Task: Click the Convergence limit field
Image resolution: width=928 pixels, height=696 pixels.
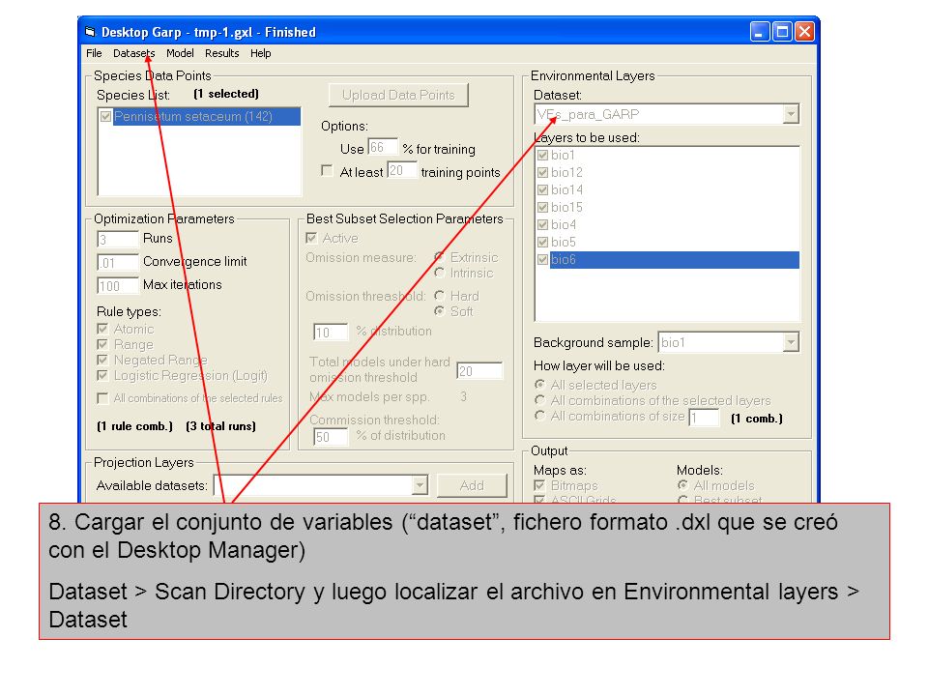Action: coord(117,262)
